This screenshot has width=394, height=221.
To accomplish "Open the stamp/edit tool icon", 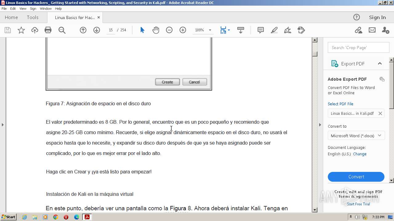I will pyautogui.click(x=301, y=30).
